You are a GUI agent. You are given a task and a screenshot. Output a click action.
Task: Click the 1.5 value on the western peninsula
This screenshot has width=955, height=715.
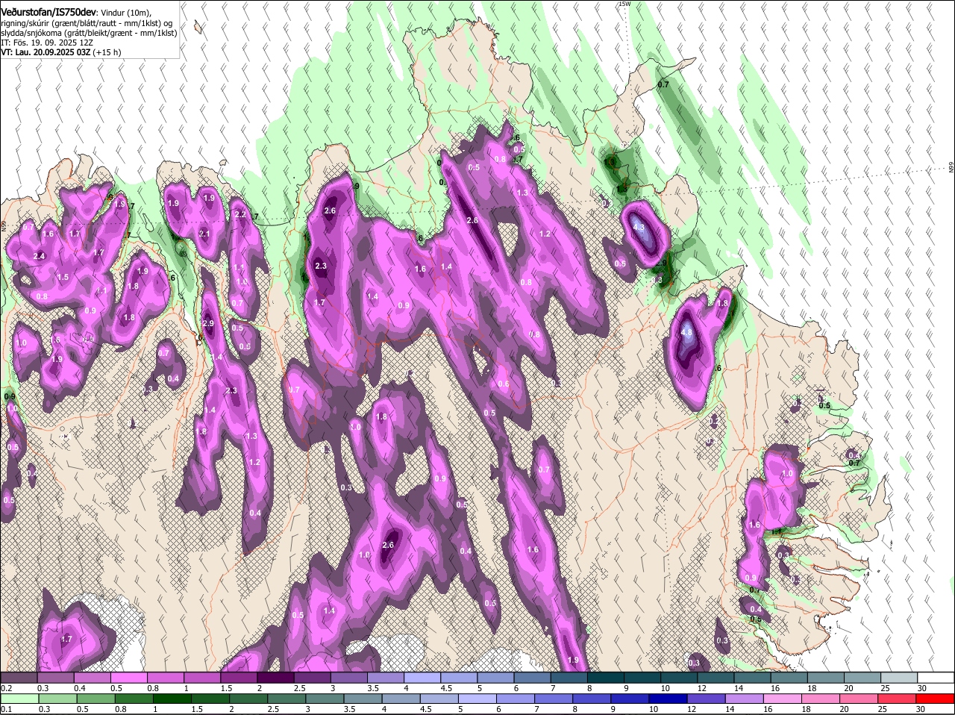tap(63, 277)
